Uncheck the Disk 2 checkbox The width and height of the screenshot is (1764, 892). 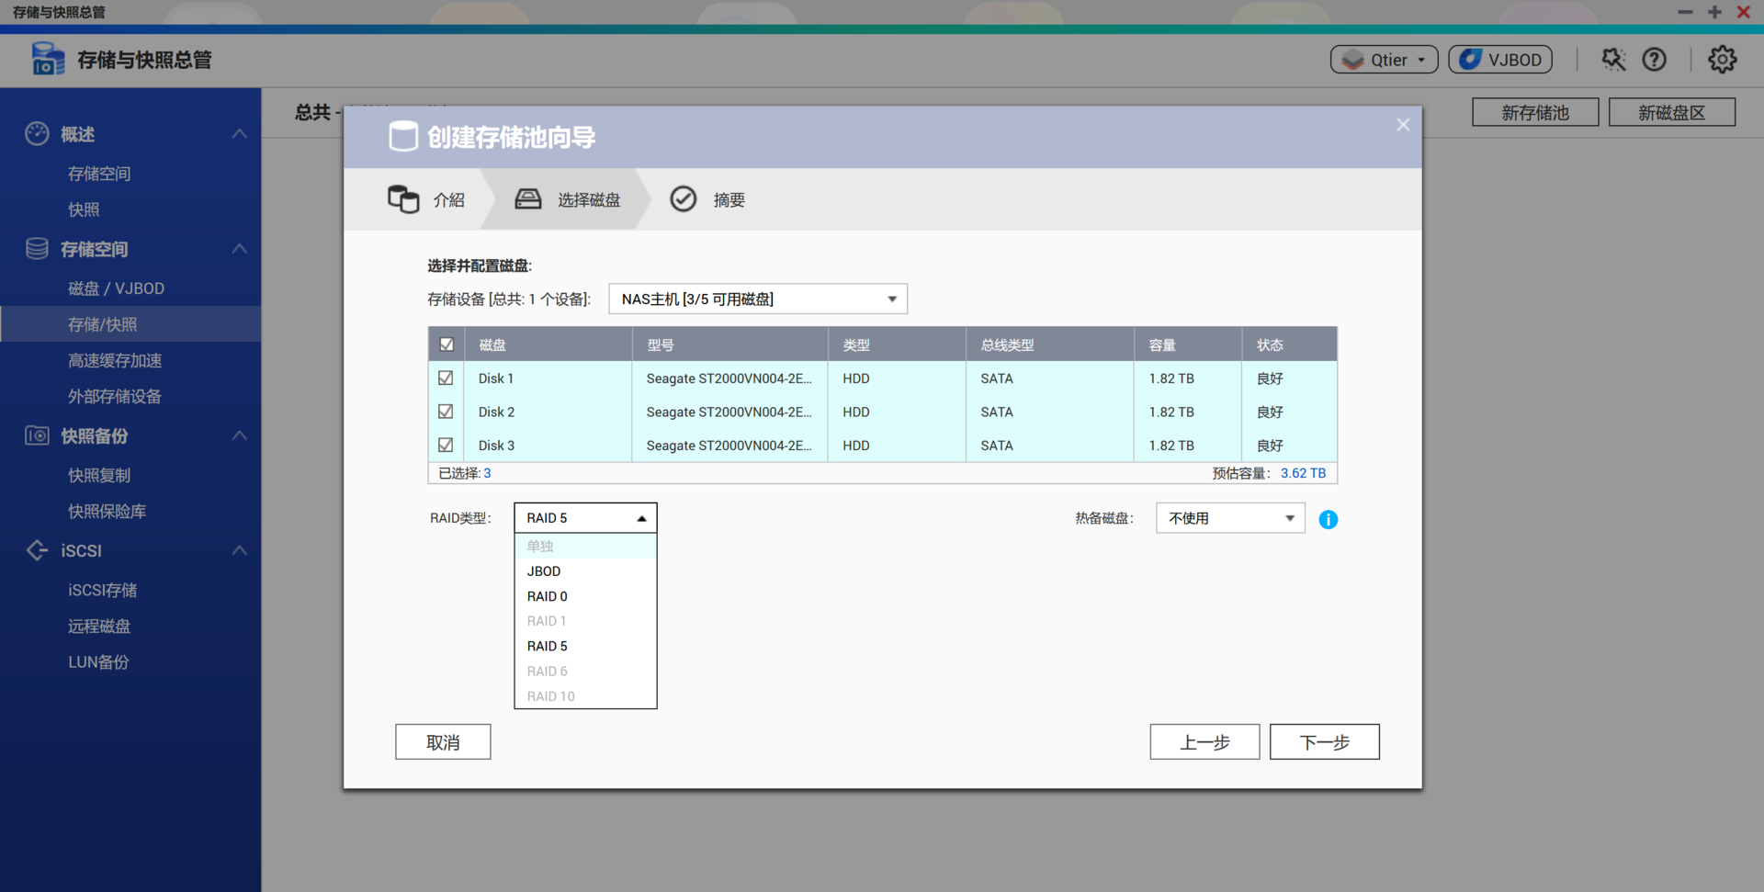coord(446,412)
